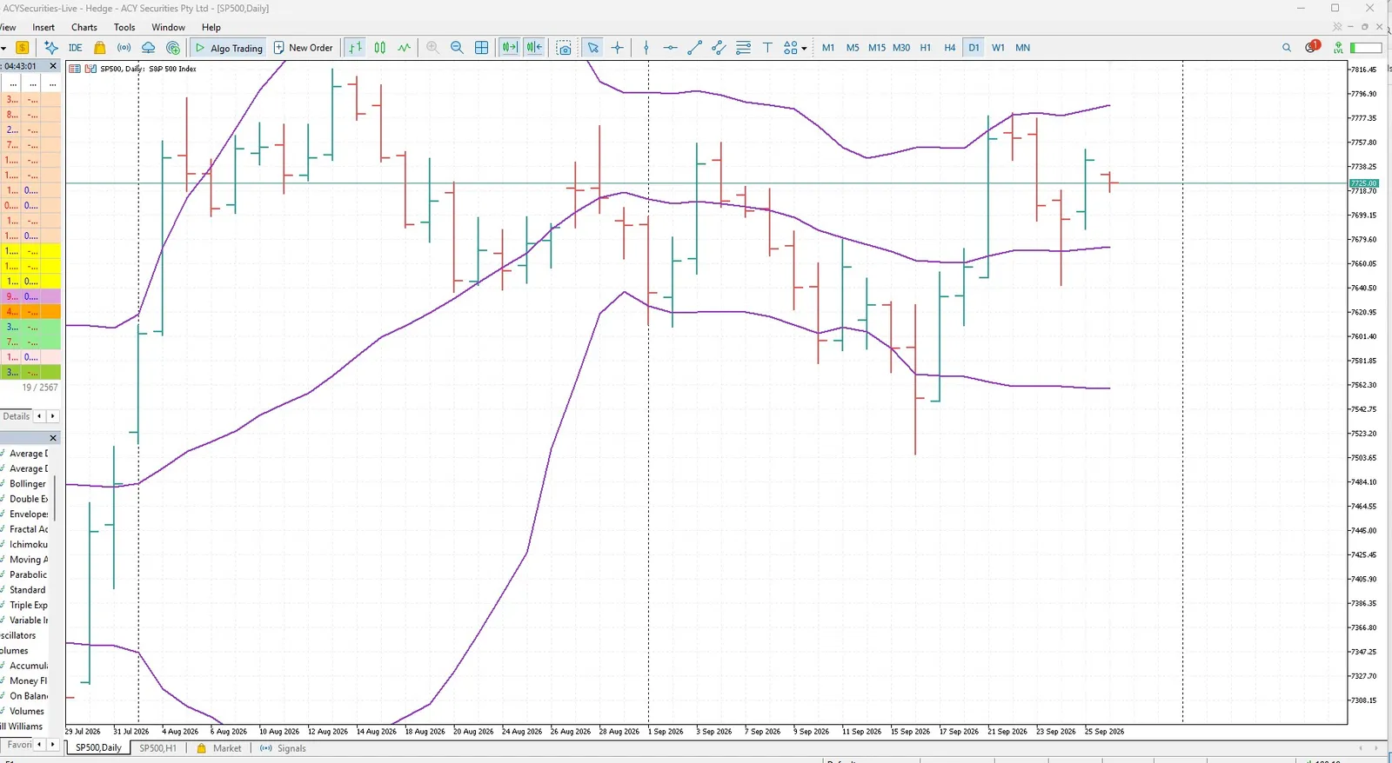
Task: Open the IDE MetaEditor
Action: [76, 48]
